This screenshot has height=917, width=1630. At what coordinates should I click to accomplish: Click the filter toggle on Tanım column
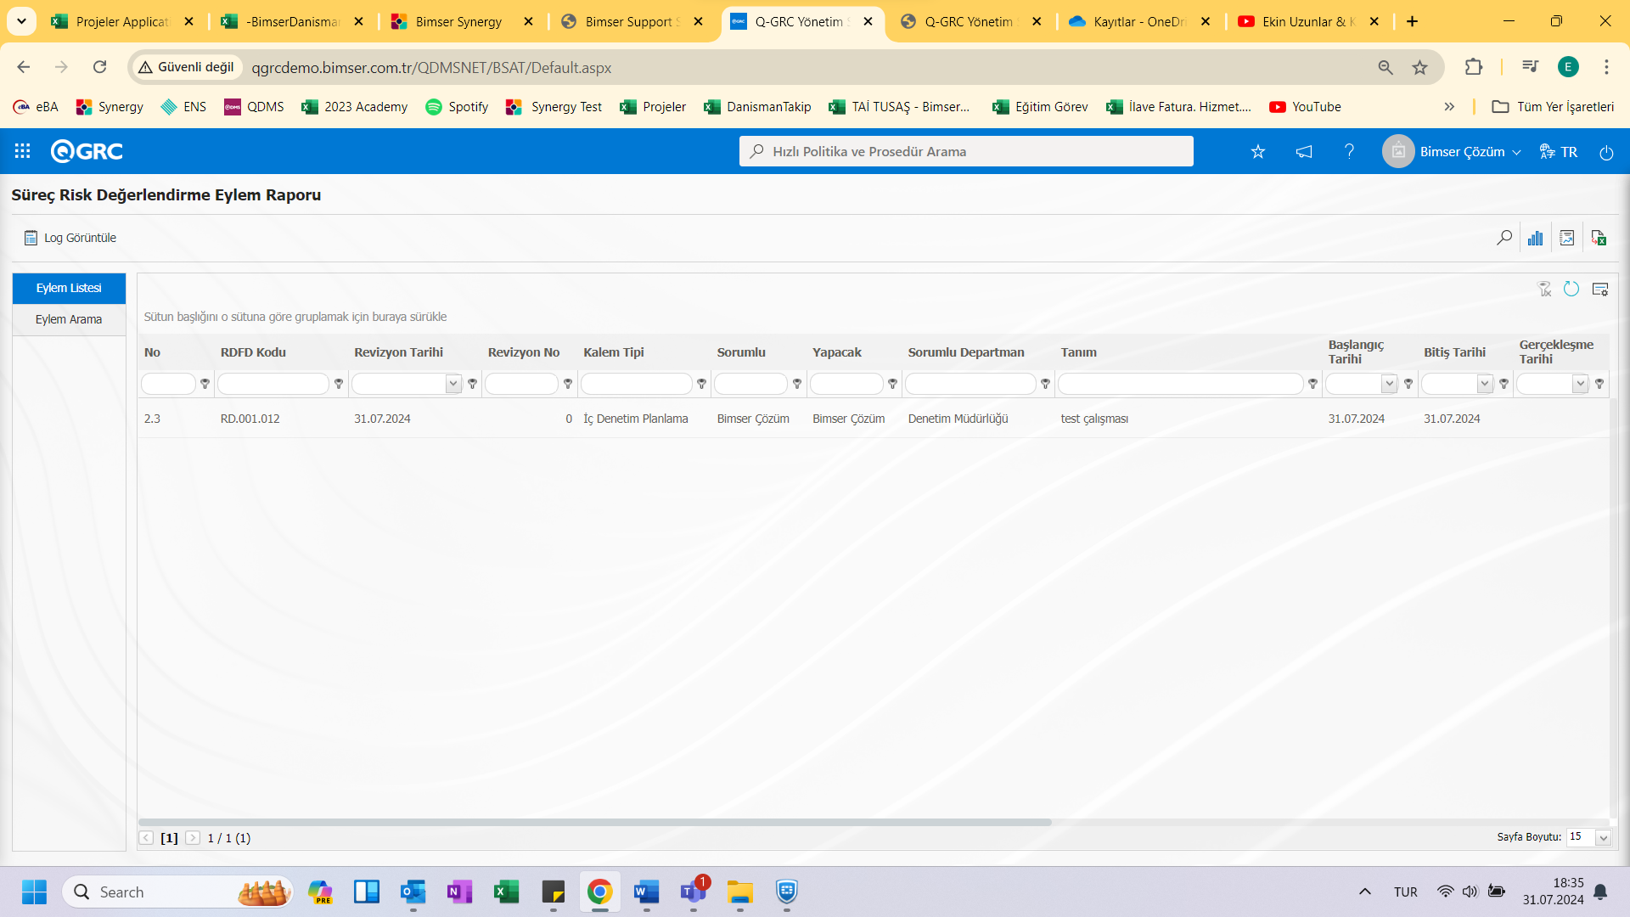coord(1312,384)
